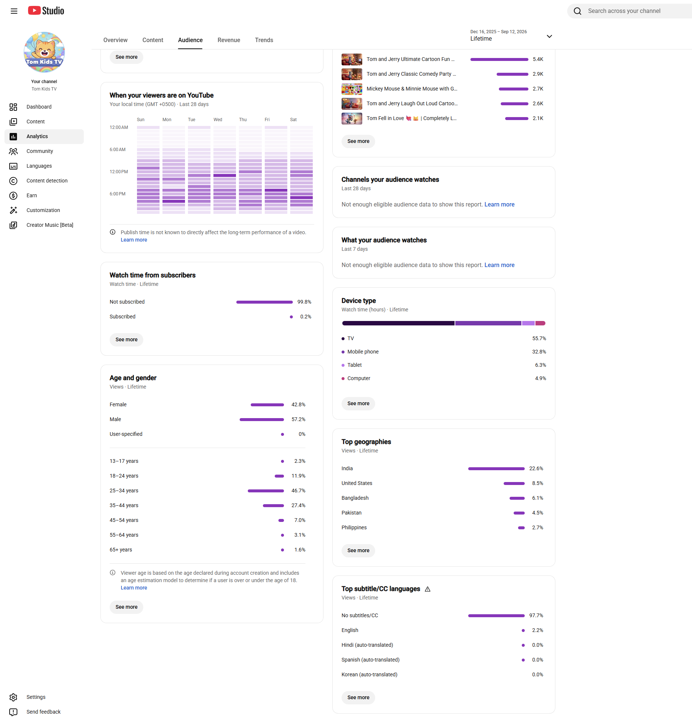Click the Not subscribed watch time bar

point(264,302)
